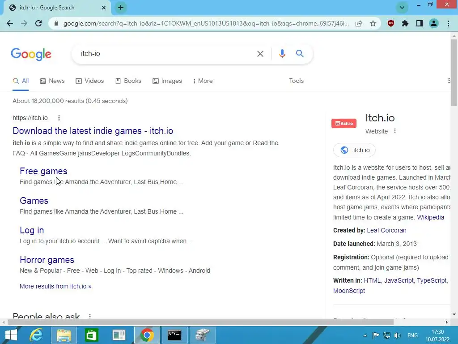Click the scroll down arrow

(454, 314)
